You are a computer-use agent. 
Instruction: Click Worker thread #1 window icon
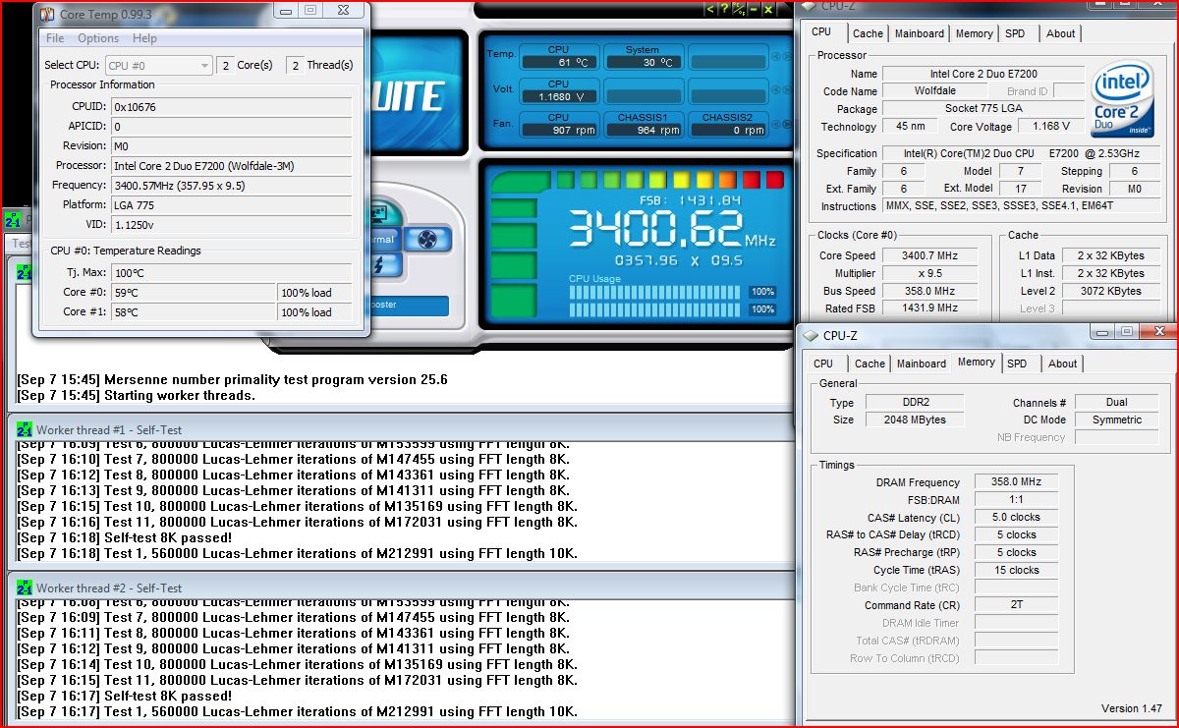click(x=25, y=429)
